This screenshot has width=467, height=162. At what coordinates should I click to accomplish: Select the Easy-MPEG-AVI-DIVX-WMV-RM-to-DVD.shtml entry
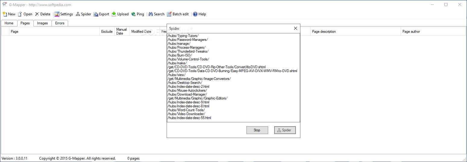pos(232,71)
